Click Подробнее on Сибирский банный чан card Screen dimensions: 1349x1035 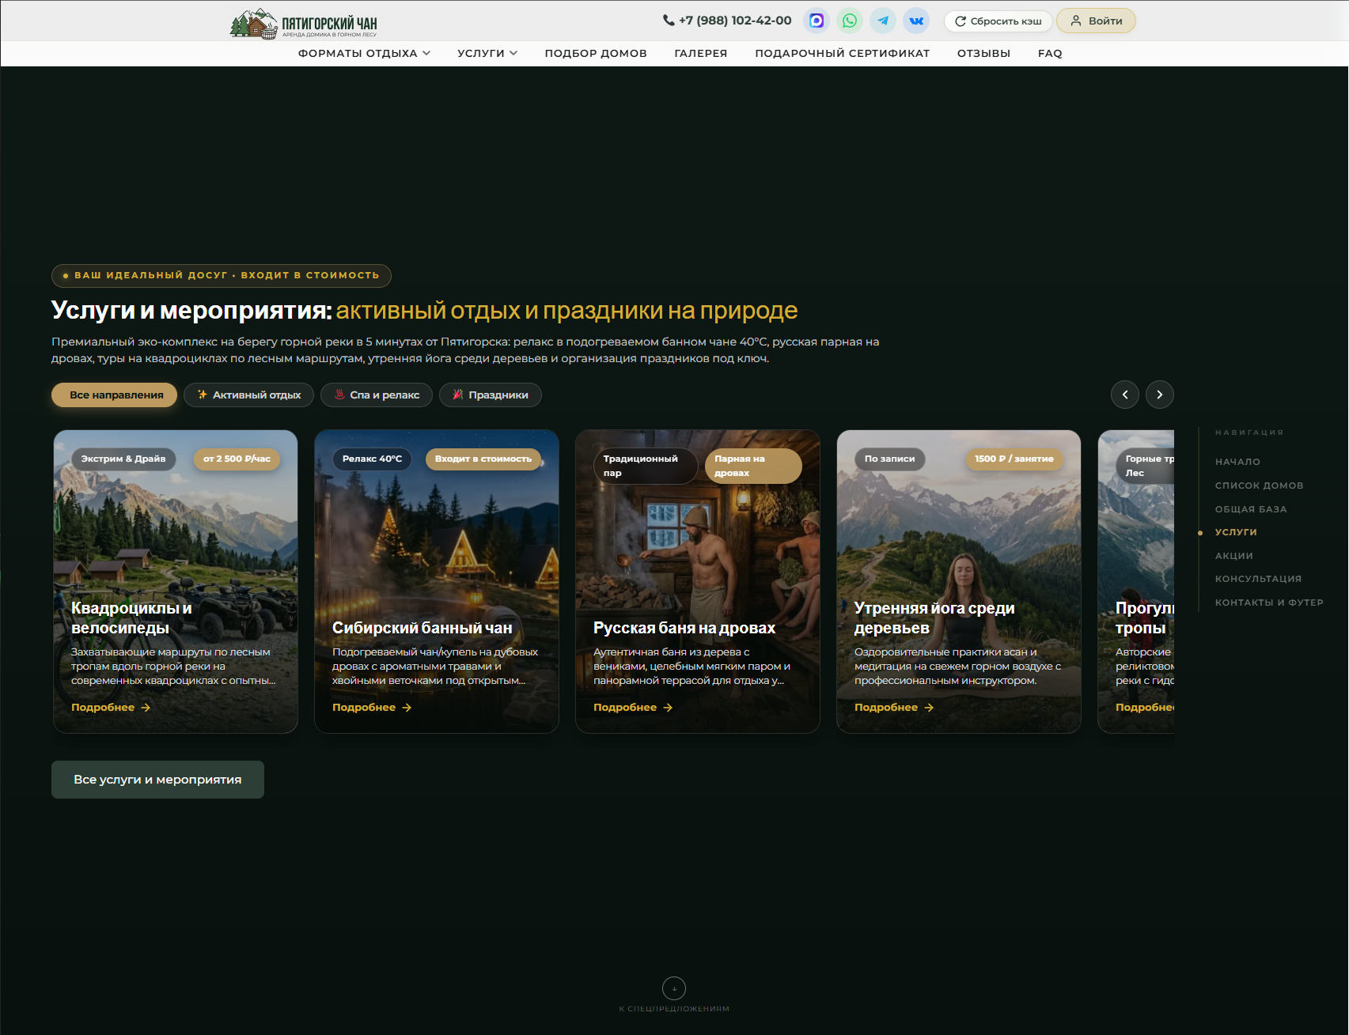(372, 708)
